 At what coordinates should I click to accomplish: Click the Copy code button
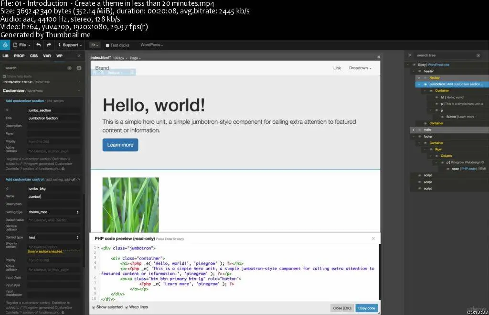(x=366, y=308)
